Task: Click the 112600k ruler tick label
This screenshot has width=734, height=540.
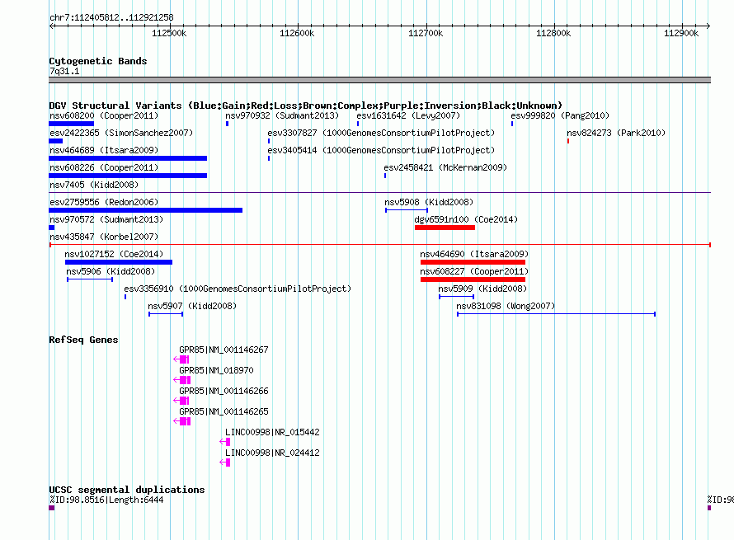Action: click(297, 33)
